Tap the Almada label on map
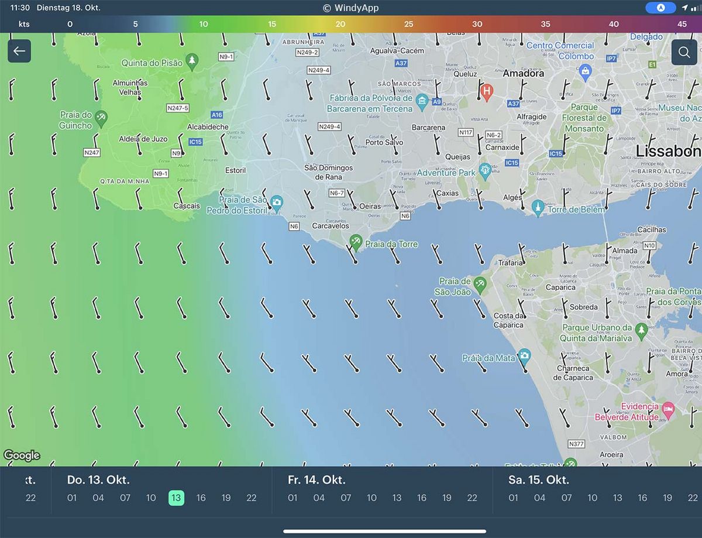This screenshot has width=702, height=538. point(625,251)
